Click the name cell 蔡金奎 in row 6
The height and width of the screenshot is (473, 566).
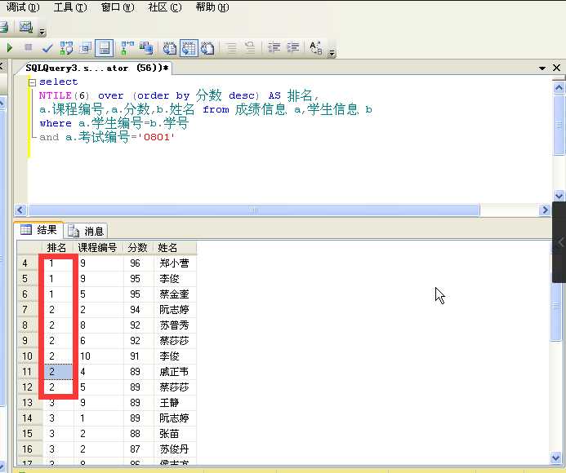[175, 294]
